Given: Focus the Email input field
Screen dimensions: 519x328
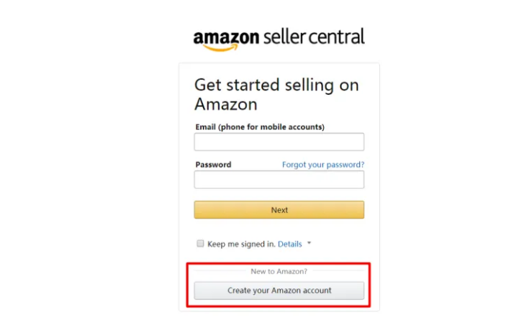Looking at the screenshot, I should (x=279, y=142).
